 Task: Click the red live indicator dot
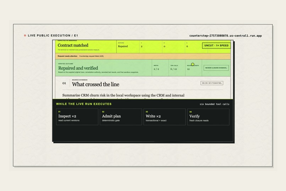pyautogui.click(x=25, y=36)
